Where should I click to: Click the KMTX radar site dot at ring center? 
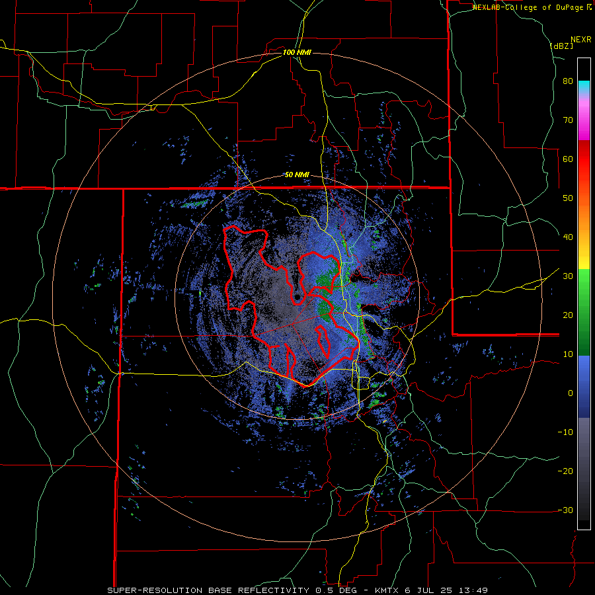tap(297, 297)
